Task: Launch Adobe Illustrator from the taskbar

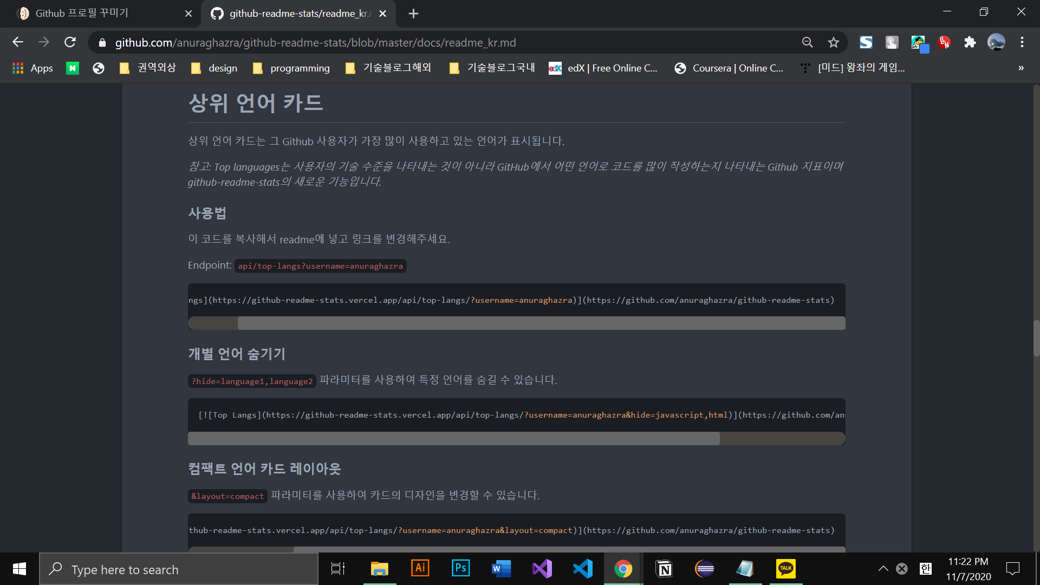Action: (420, 569)
